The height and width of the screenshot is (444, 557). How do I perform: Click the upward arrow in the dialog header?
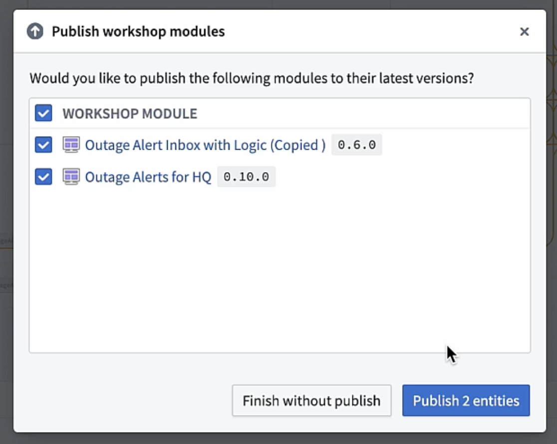[x=35, y=31]
